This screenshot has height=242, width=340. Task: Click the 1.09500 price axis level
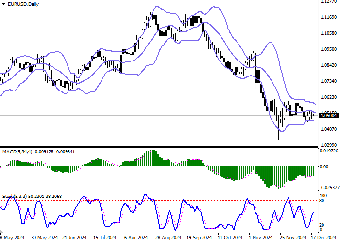click(x=329, y=49)
